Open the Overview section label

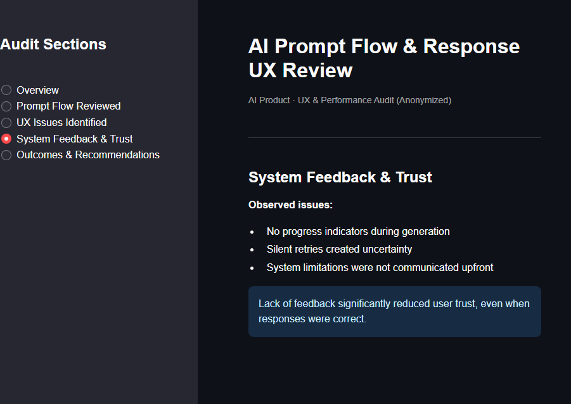tap(37, 90)
